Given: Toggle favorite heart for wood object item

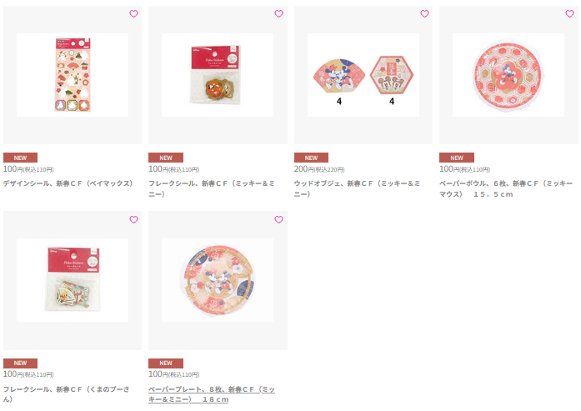Looking at the screenshot, I should (x=424, y=13).
